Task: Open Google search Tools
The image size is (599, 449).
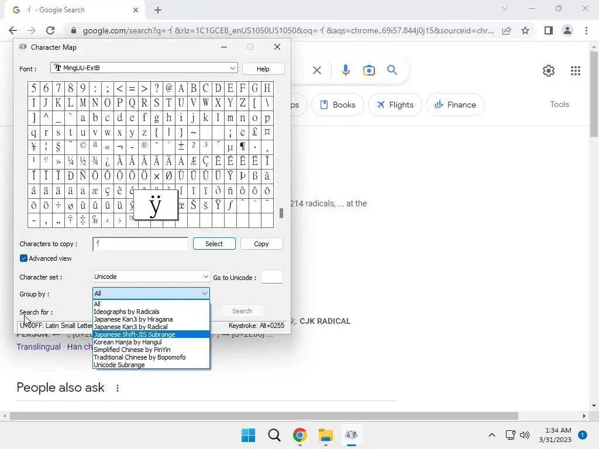Action: click(559, 104)
